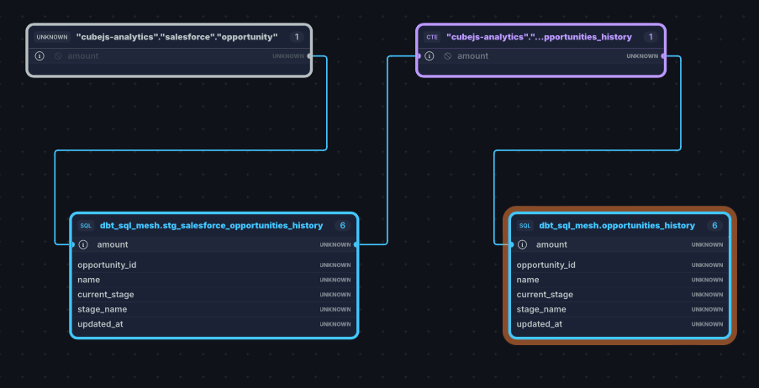Click input handle of dbt_sql_mesh.opportunities_history amount
The height and width of the screenshot is (388, 759).
click(511, 244)
